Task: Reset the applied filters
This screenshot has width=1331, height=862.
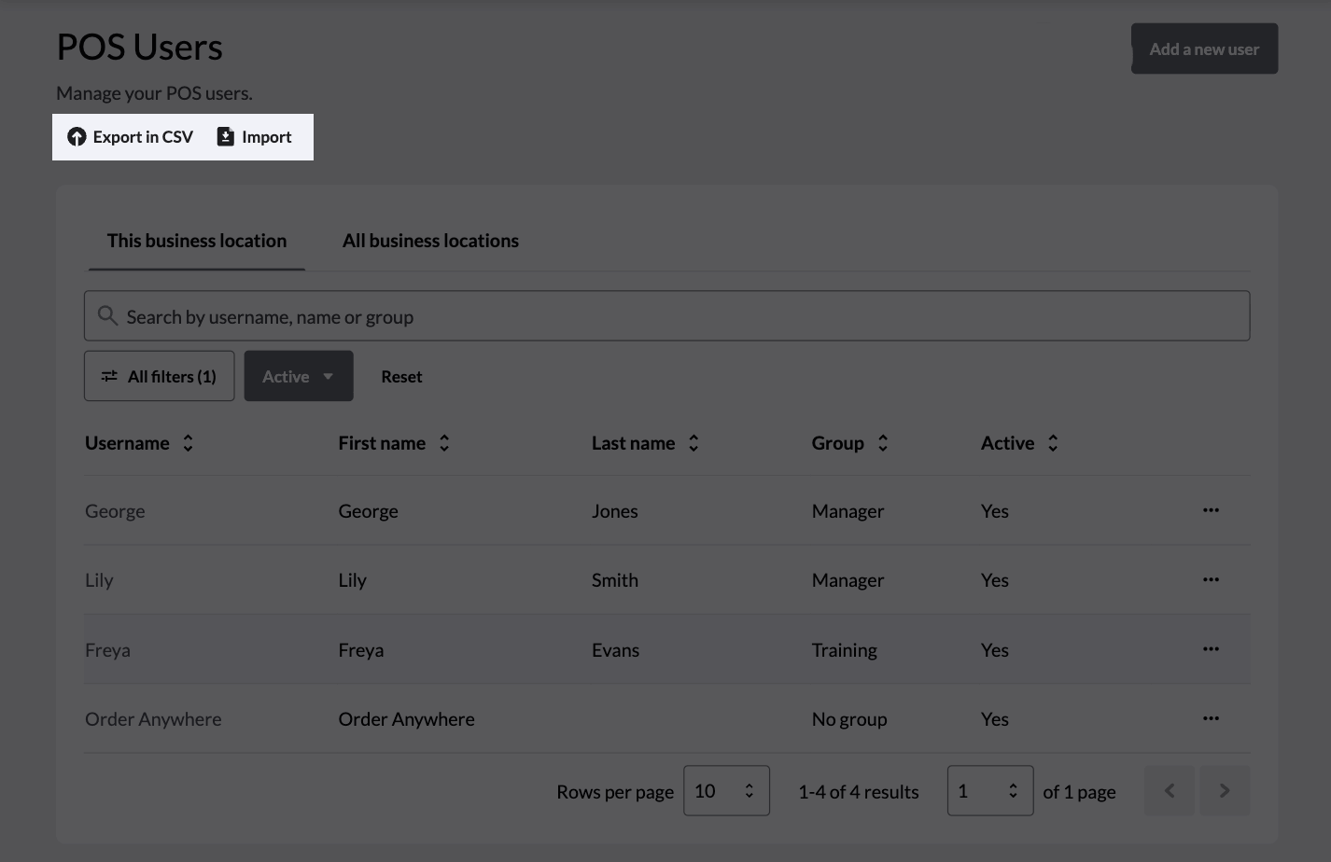Action: coord(401,377)
